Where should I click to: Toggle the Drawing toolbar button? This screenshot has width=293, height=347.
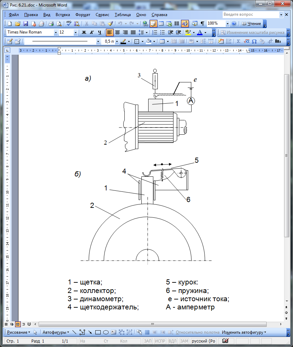185,24
